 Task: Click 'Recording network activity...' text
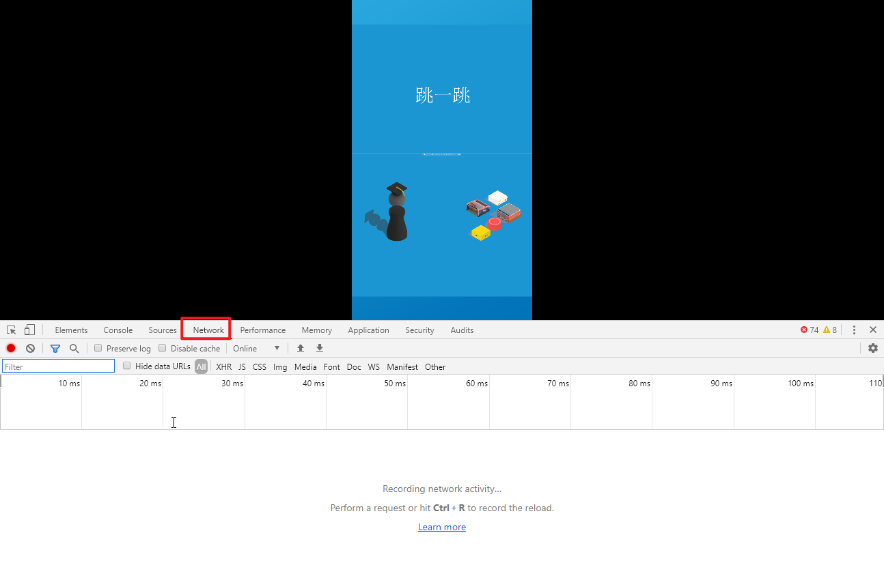442,489
